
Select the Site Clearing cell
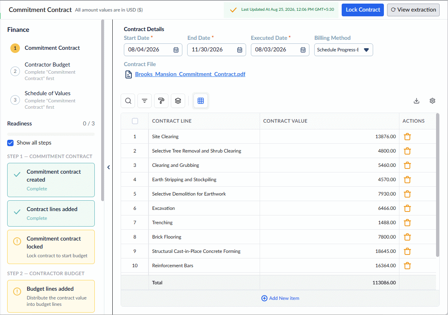(x=204, y=137)
